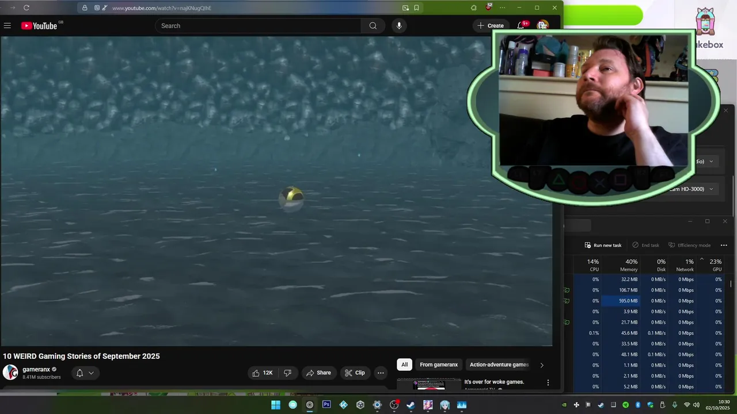Open Steam from the taskbar

click(411, 405)
